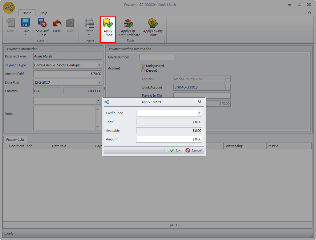
Task: Expand the Payment Type dropdown
Action: point(99,65)
